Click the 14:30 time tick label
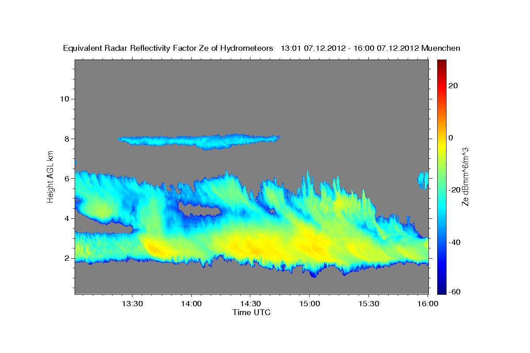Image resolution: width=530 pixels, height=353 pixels. coord(250,304)
